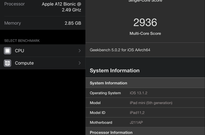Click the Apple A12 Bionic processor value

tap(61, 7)
